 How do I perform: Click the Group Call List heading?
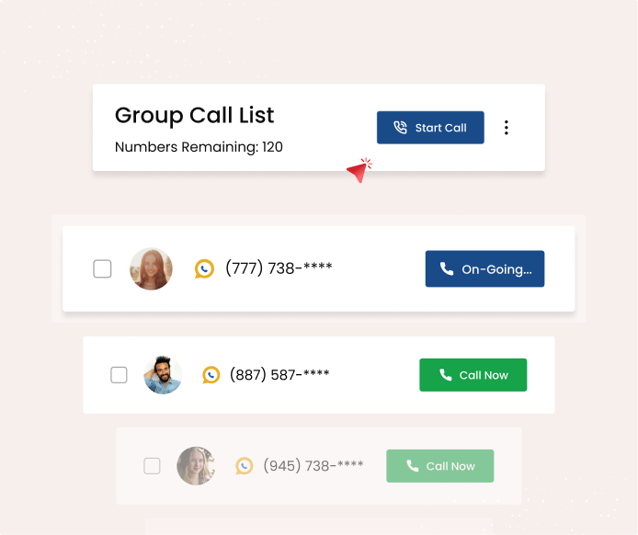coord(194,116)
